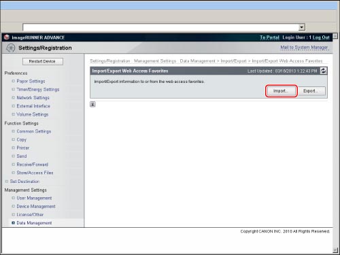340x255 pixels.
Task: Click the scroll-up arrow at page top right
Action: point(335,36)
